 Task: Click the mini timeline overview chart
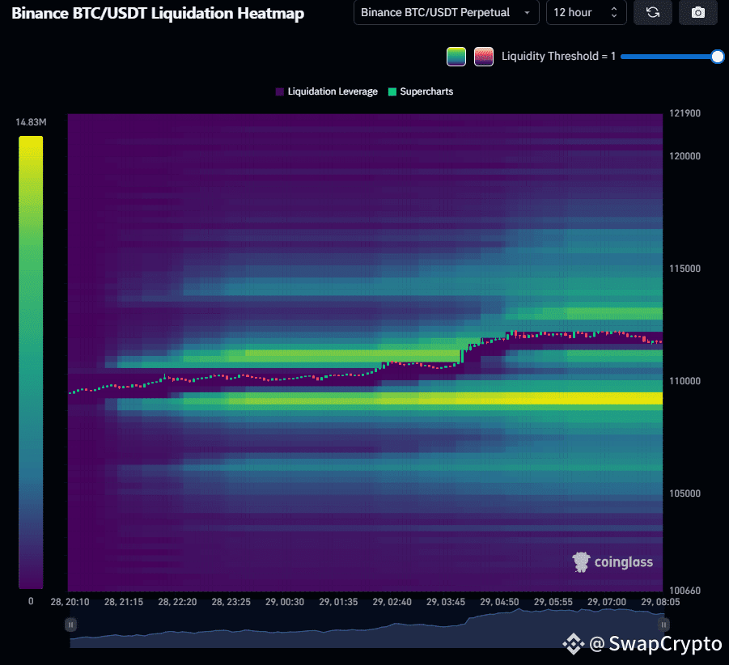pyautogui.click(x=364, y=631)
